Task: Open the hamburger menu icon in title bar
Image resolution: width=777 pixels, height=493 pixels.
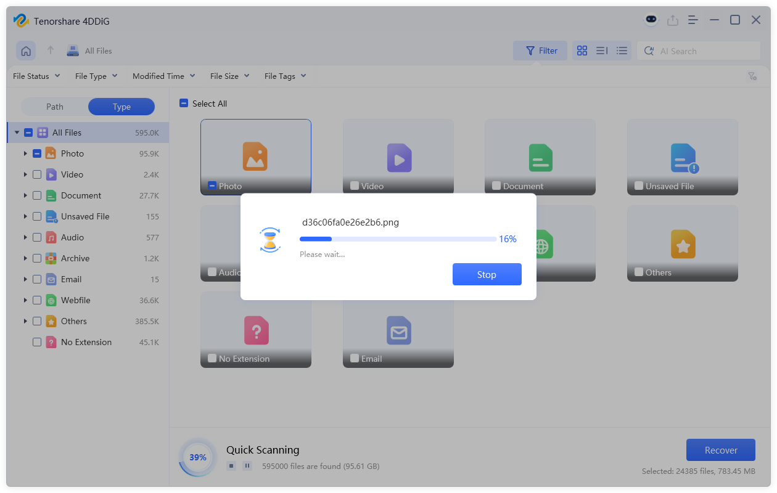Action: point(693,20)
